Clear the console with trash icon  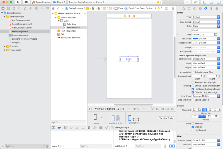(x=165, y=146)
